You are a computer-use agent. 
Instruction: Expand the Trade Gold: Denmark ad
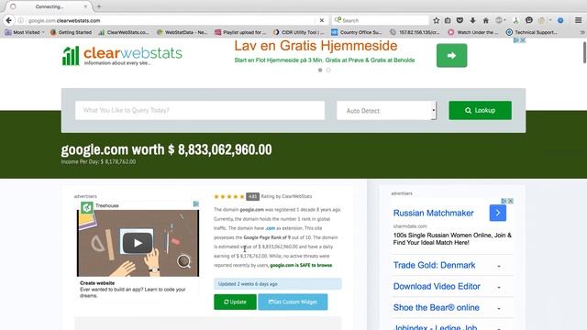click(x=499, y=266)
